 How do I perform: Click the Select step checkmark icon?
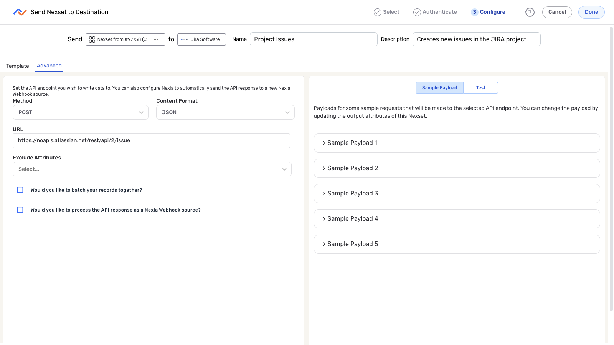tap(377, 12)
